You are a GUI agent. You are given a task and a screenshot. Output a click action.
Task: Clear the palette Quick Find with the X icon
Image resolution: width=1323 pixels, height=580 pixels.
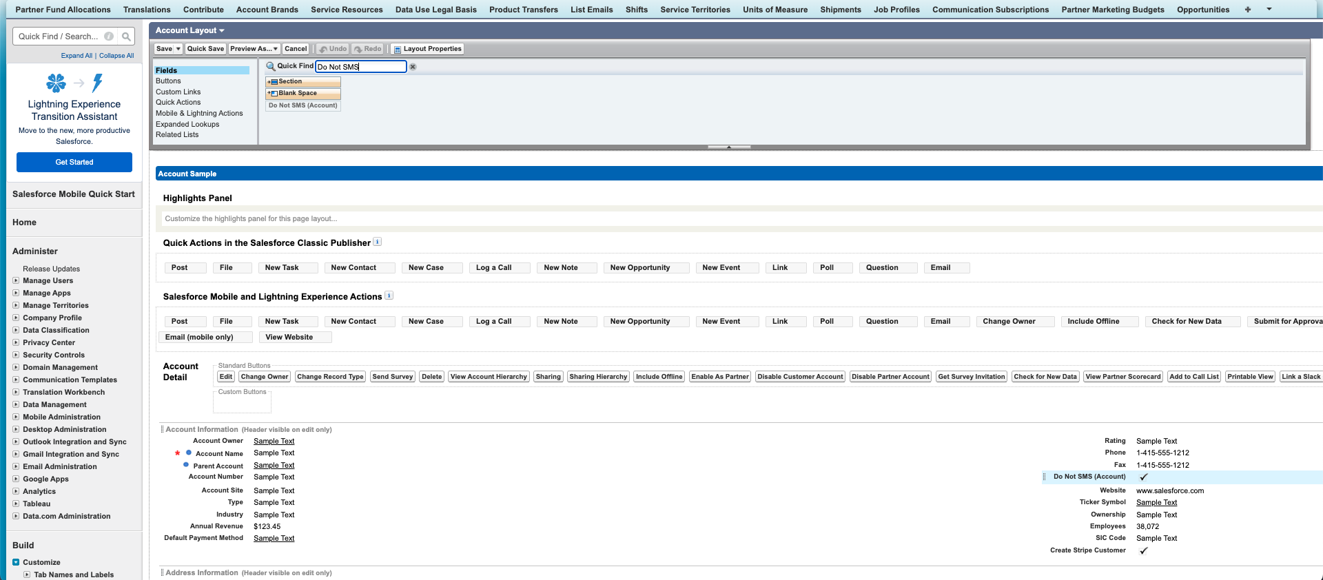coord(413,67)
